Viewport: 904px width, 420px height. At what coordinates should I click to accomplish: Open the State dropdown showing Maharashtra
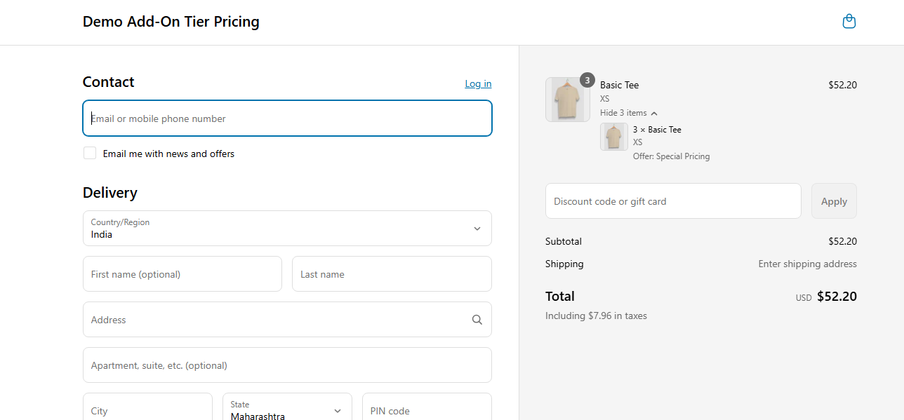point(287,410)
